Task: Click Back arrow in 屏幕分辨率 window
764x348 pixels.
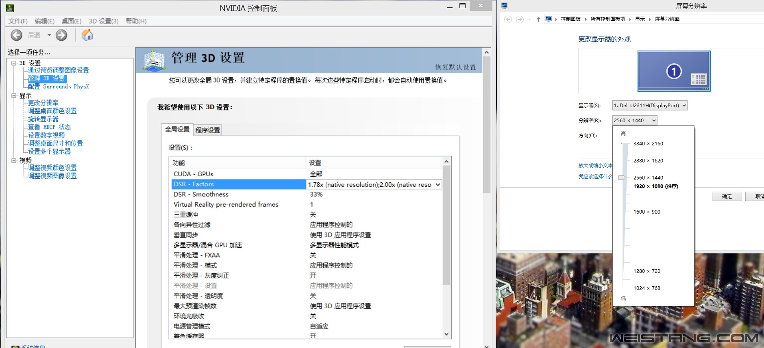Action: click(508, 19)
